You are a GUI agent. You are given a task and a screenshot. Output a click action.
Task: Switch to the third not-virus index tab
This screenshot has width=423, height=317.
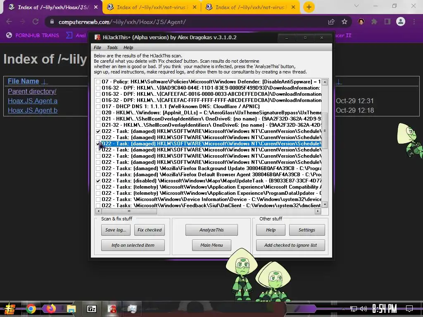point(251,7)
